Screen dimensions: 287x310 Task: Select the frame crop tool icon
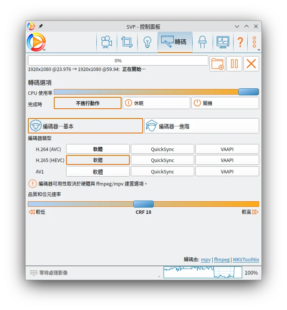(127, 42)
